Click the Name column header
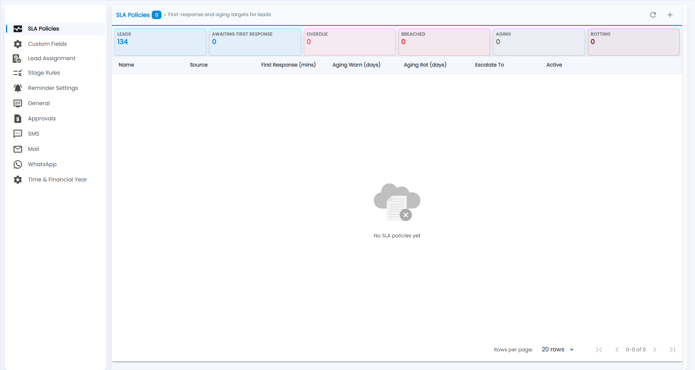The height and width of the screenshot is (370, 695). pos(126,65)
